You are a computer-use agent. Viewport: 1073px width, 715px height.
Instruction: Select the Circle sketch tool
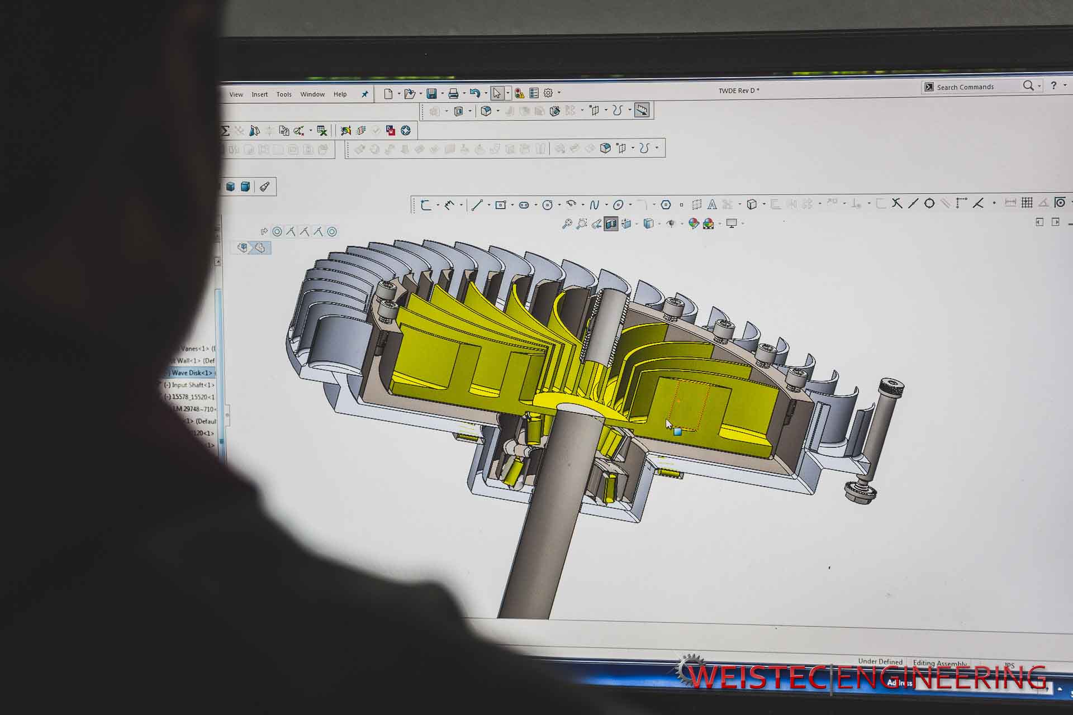(548, 205)
